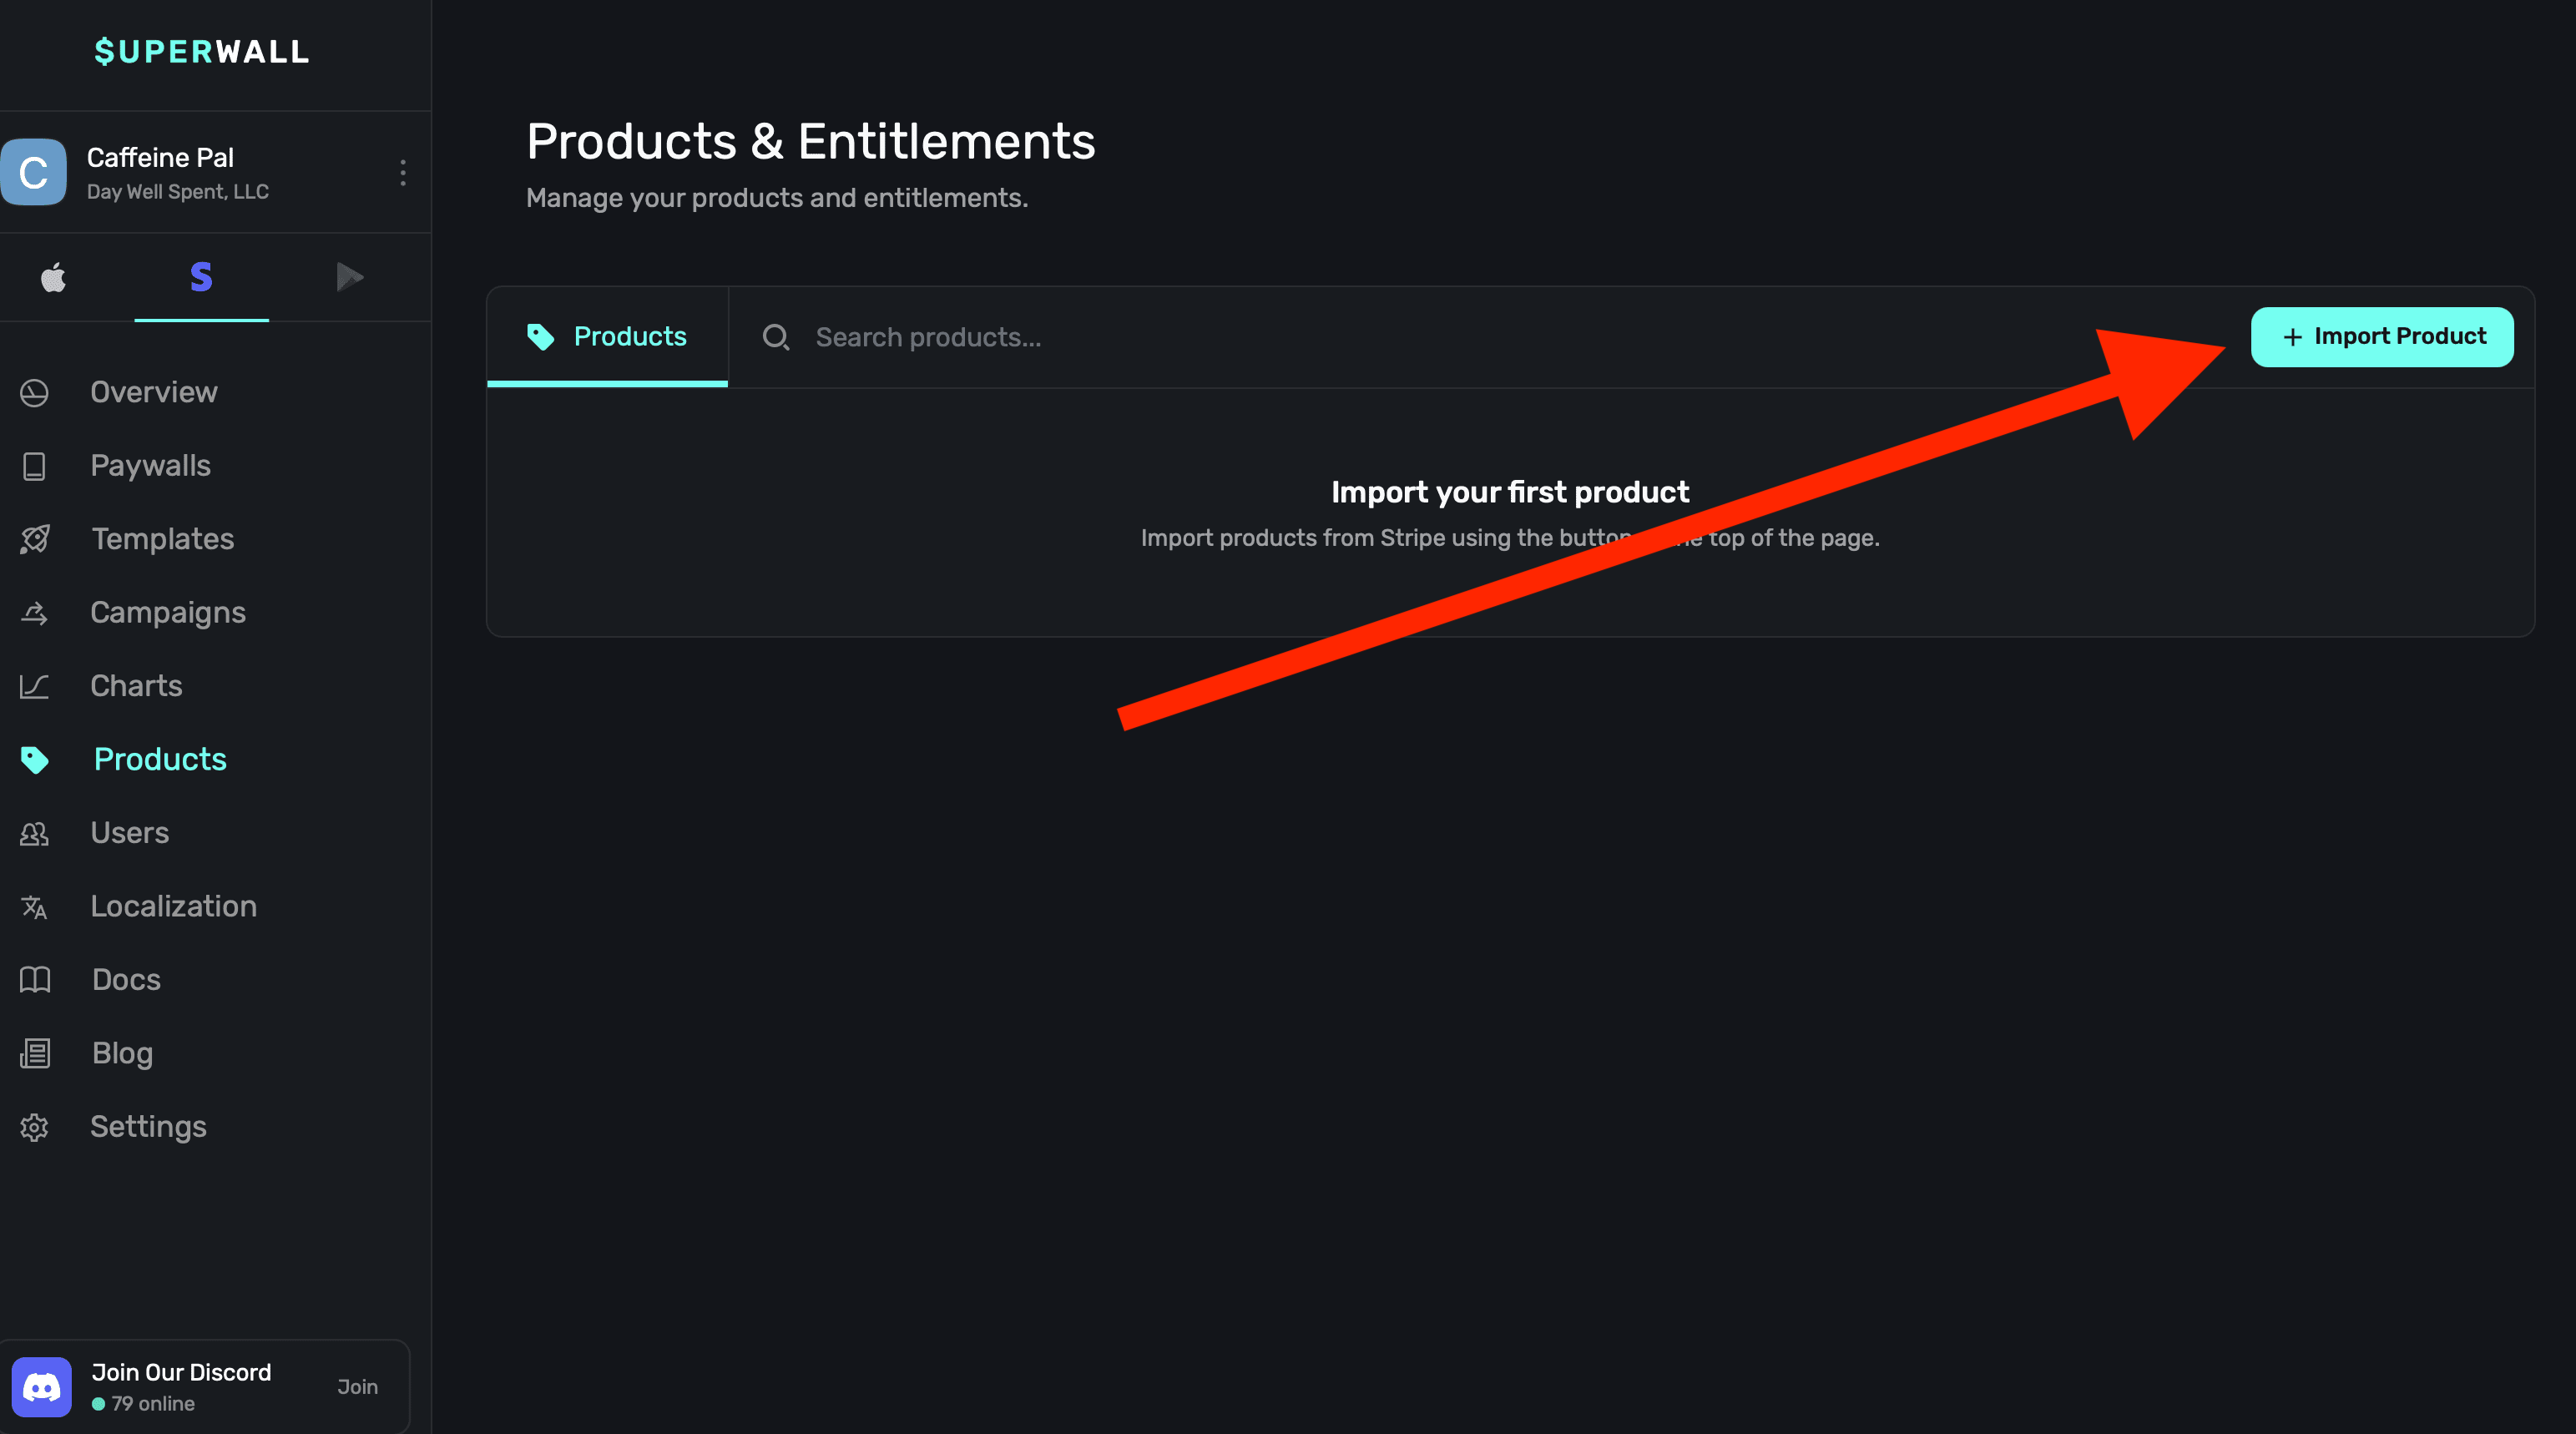Select the Stripe platform icon tab
2576x1434 pixels.
click(201, 277)
